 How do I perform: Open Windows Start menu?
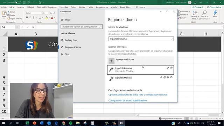3,123
